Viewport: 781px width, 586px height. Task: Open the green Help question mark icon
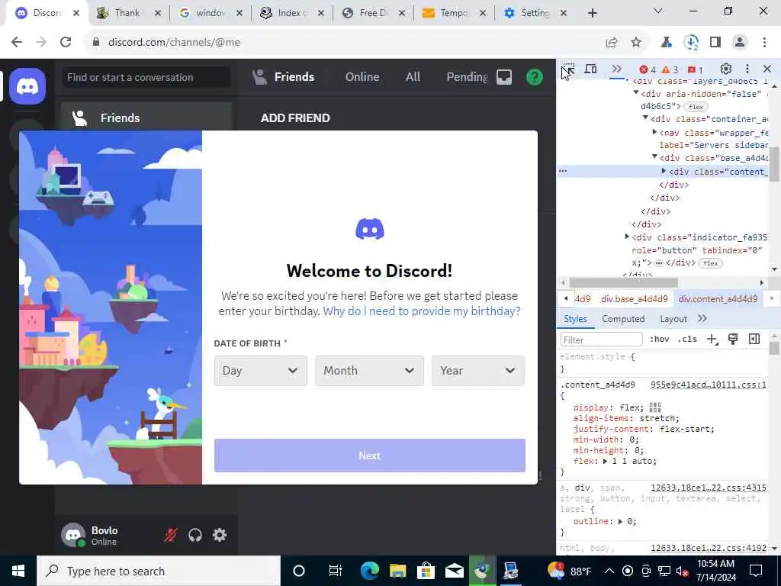(535, 77)
